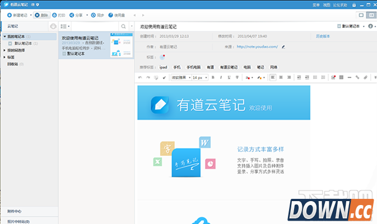
Task: Insert a checkbox to-do item
Action: pyautogui.click(x=333, y=78)
